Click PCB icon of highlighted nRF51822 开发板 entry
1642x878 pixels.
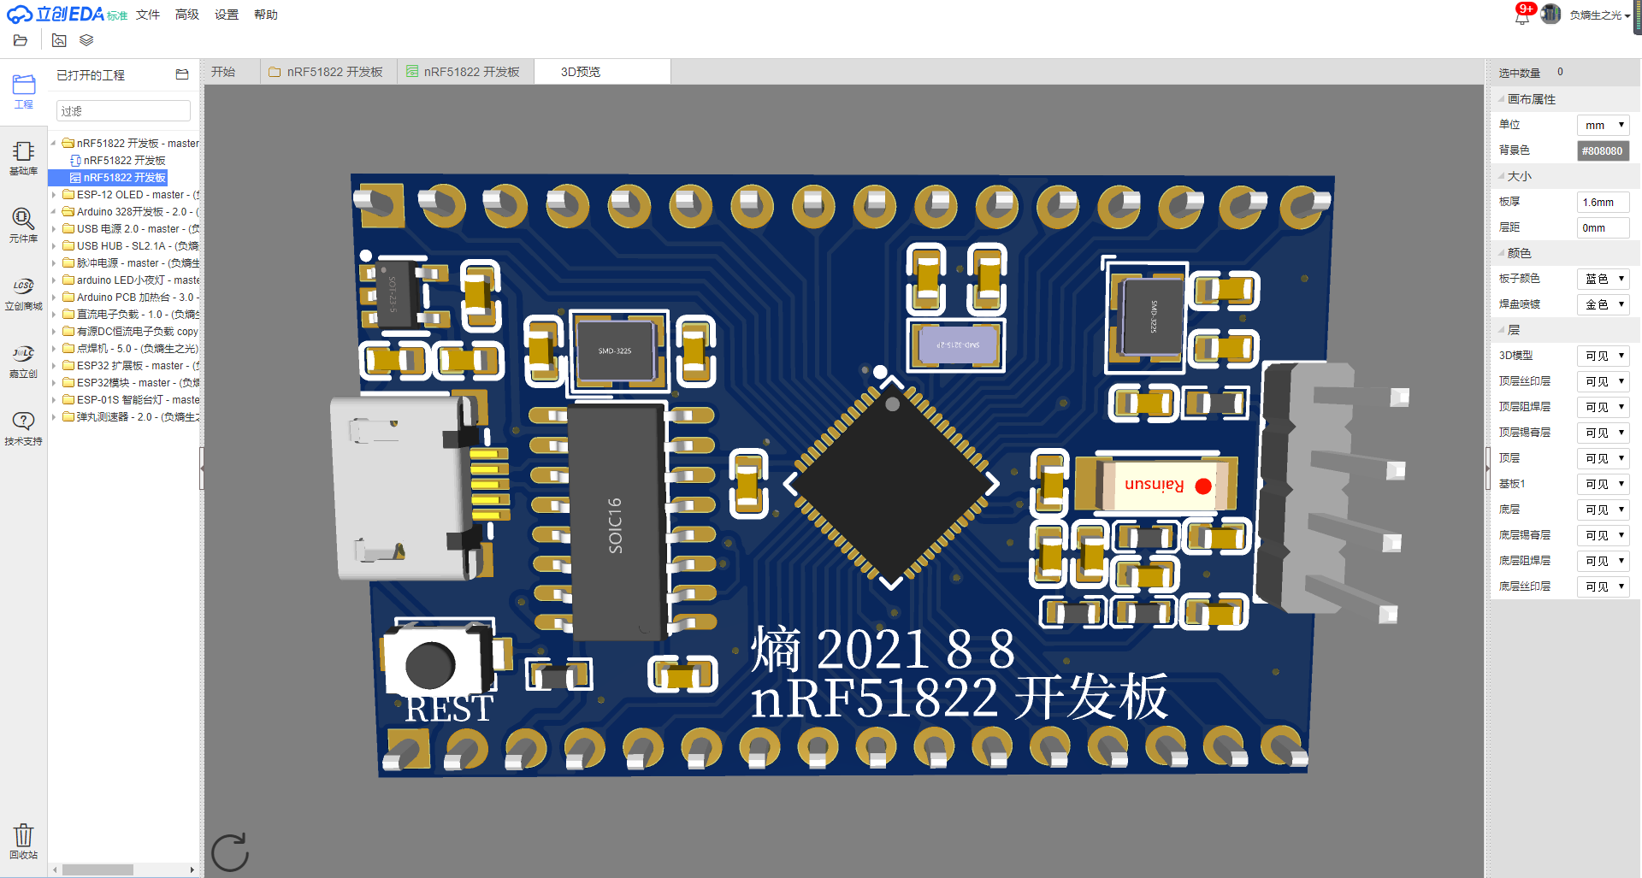click(75, 178)
